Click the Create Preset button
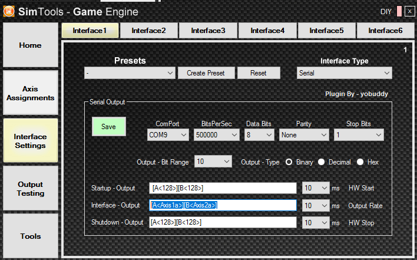417x260 pixels. pos(206,73)
